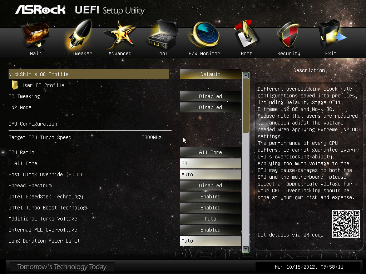This screenshot has width=366, height=274.
Task: Click the vertical scrollbar thumb
Action: pyautogui.click(x=246, y=106)
